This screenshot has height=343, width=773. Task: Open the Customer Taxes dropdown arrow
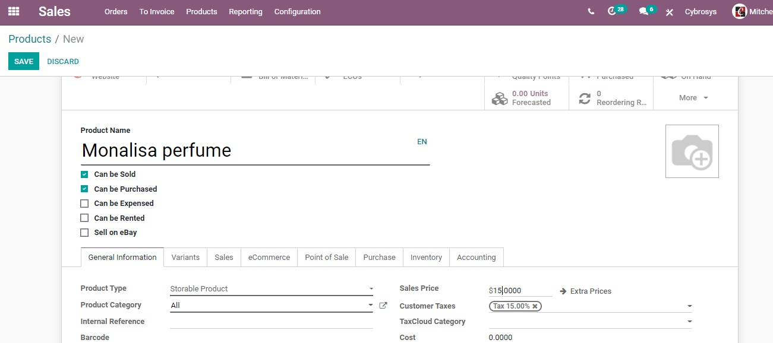pos(689,306)
